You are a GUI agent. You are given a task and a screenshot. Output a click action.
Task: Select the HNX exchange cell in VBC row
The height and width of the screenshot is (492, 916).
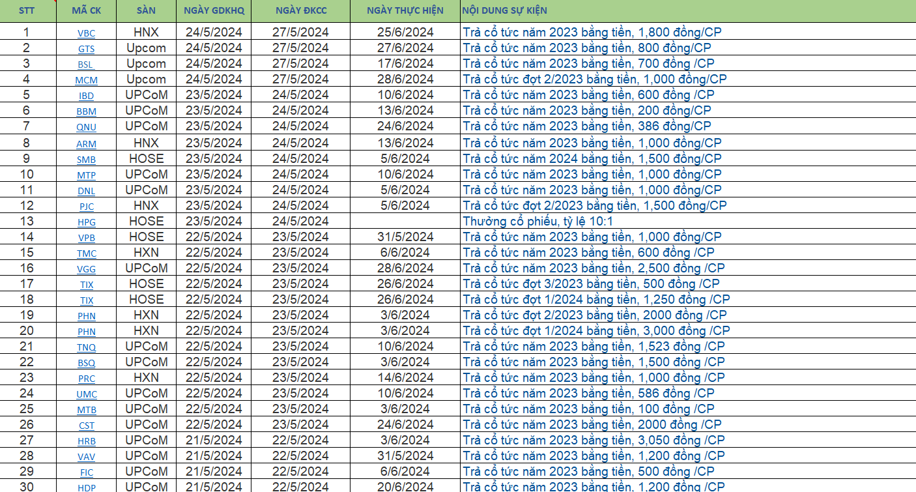146,33
